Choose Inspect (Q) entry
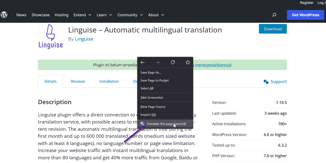Screen dimensions: 326x163 tap(165, 114)
